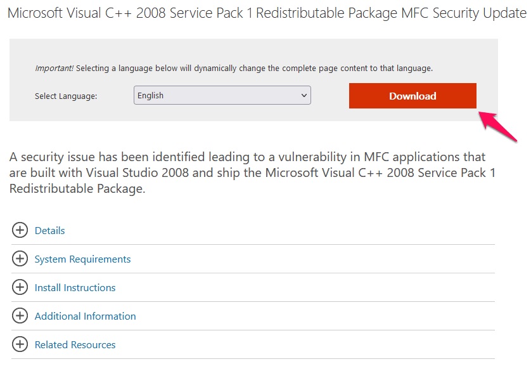Click the page title Microsoft Visual C++ 2008

267,13
